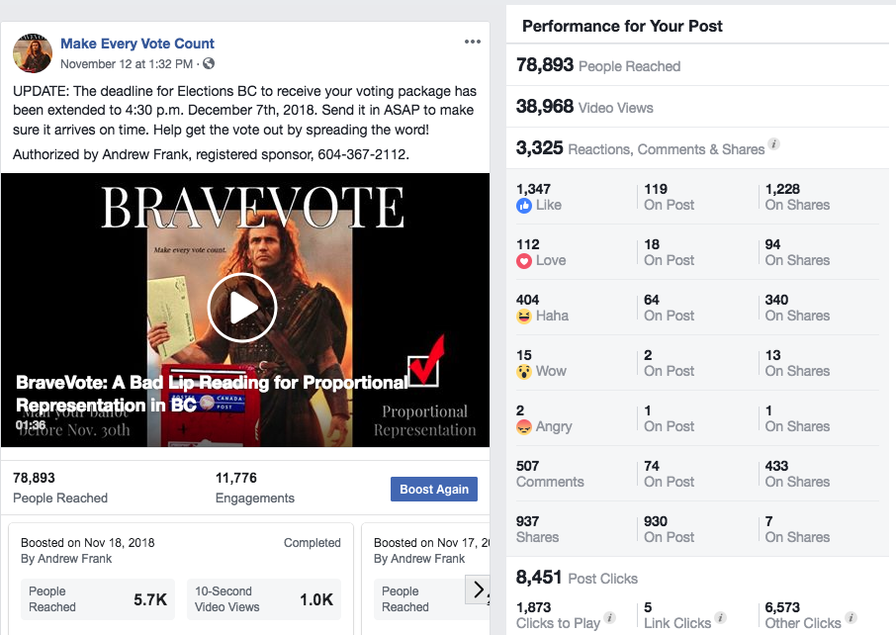Click 119 On Post in the Like row
The image size is (896, 635).
tap(669, 197)
